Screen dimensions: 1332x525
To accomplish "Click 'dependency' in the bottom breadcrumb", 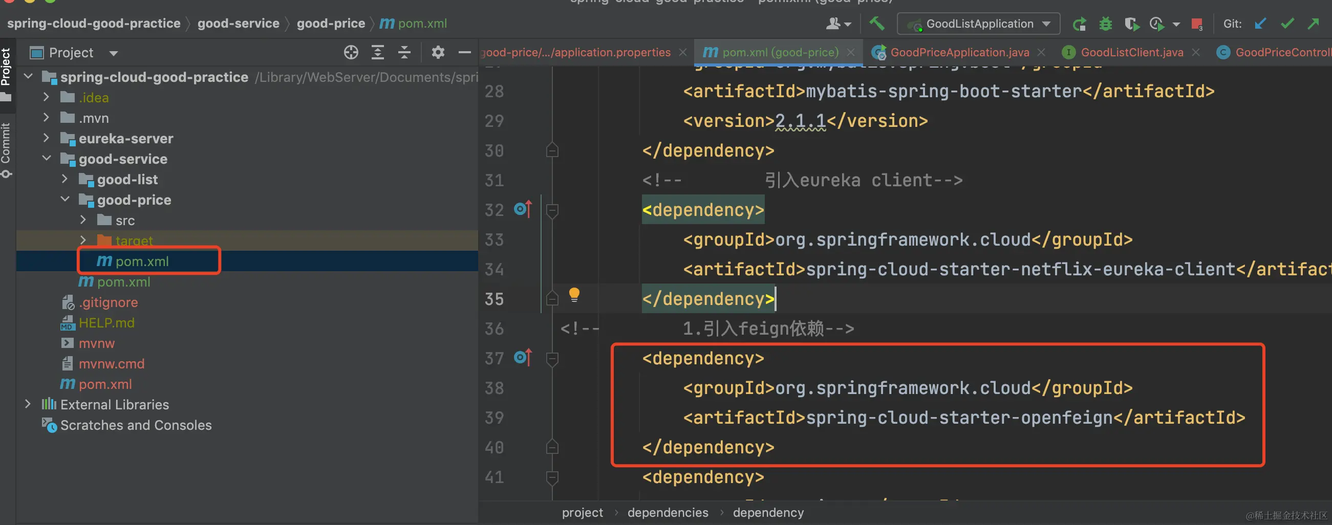I will coord(768,512).
